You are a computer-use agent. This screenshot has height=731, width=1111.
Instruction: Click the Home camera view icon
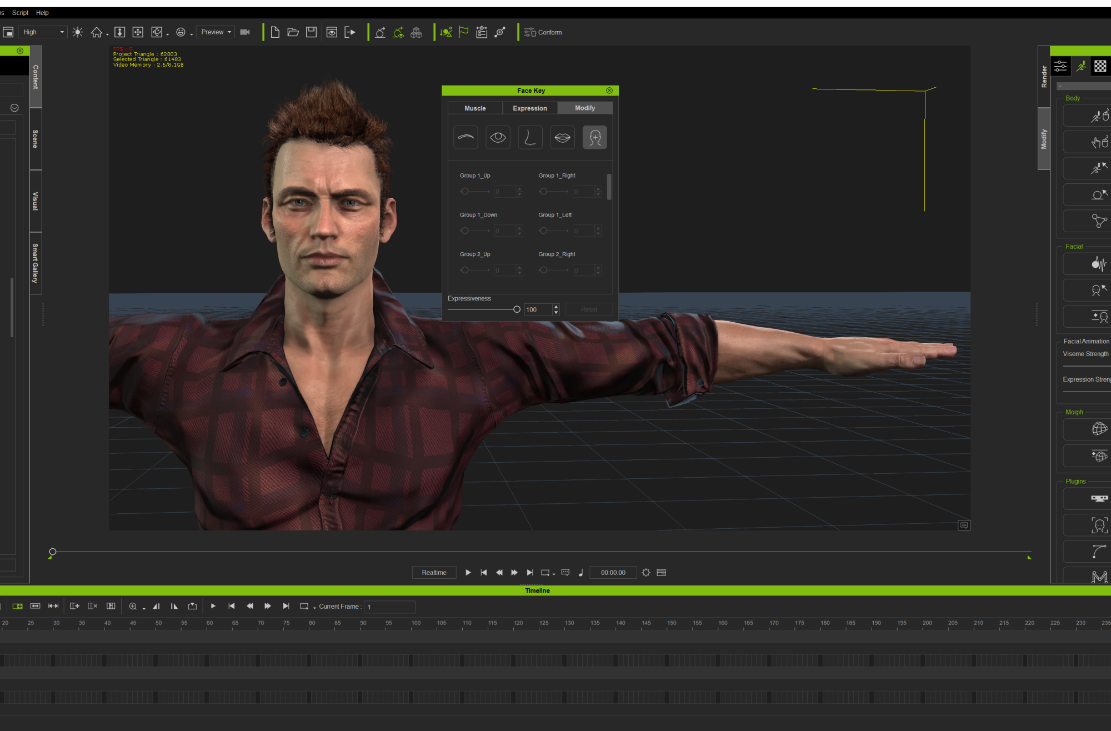[x=97, y=32]
